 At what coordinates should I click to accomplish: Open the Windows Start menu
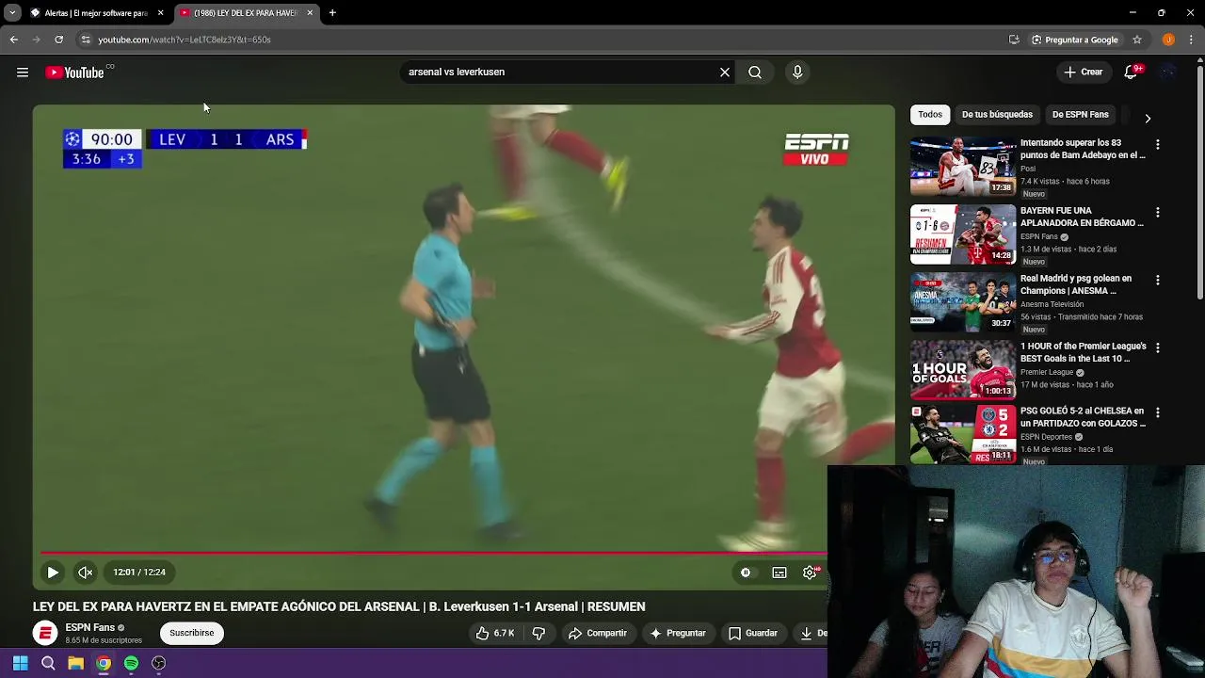point(20,663)
